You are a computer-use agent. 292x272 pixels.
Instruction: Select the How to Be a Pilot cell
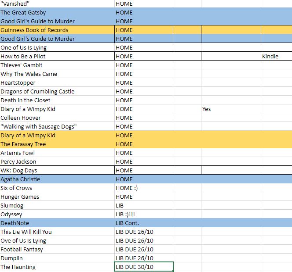coord(57,56)
